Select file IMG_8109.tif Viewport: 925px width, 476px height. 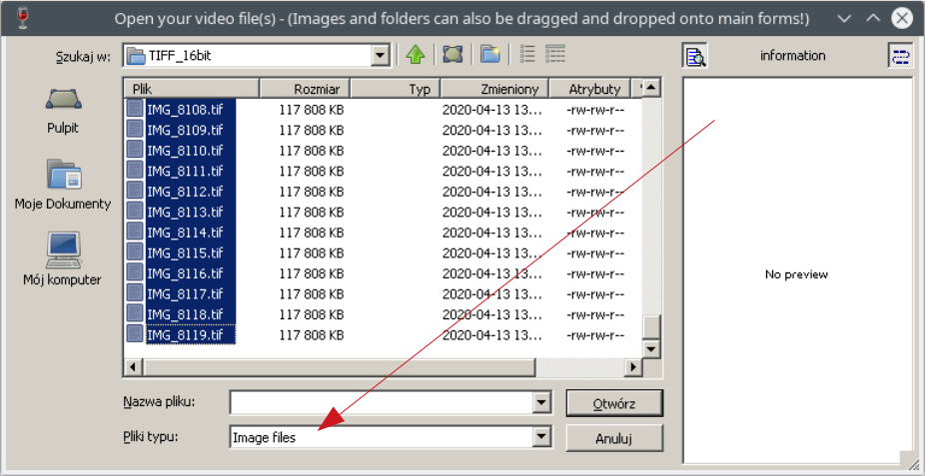click(185, 130)
